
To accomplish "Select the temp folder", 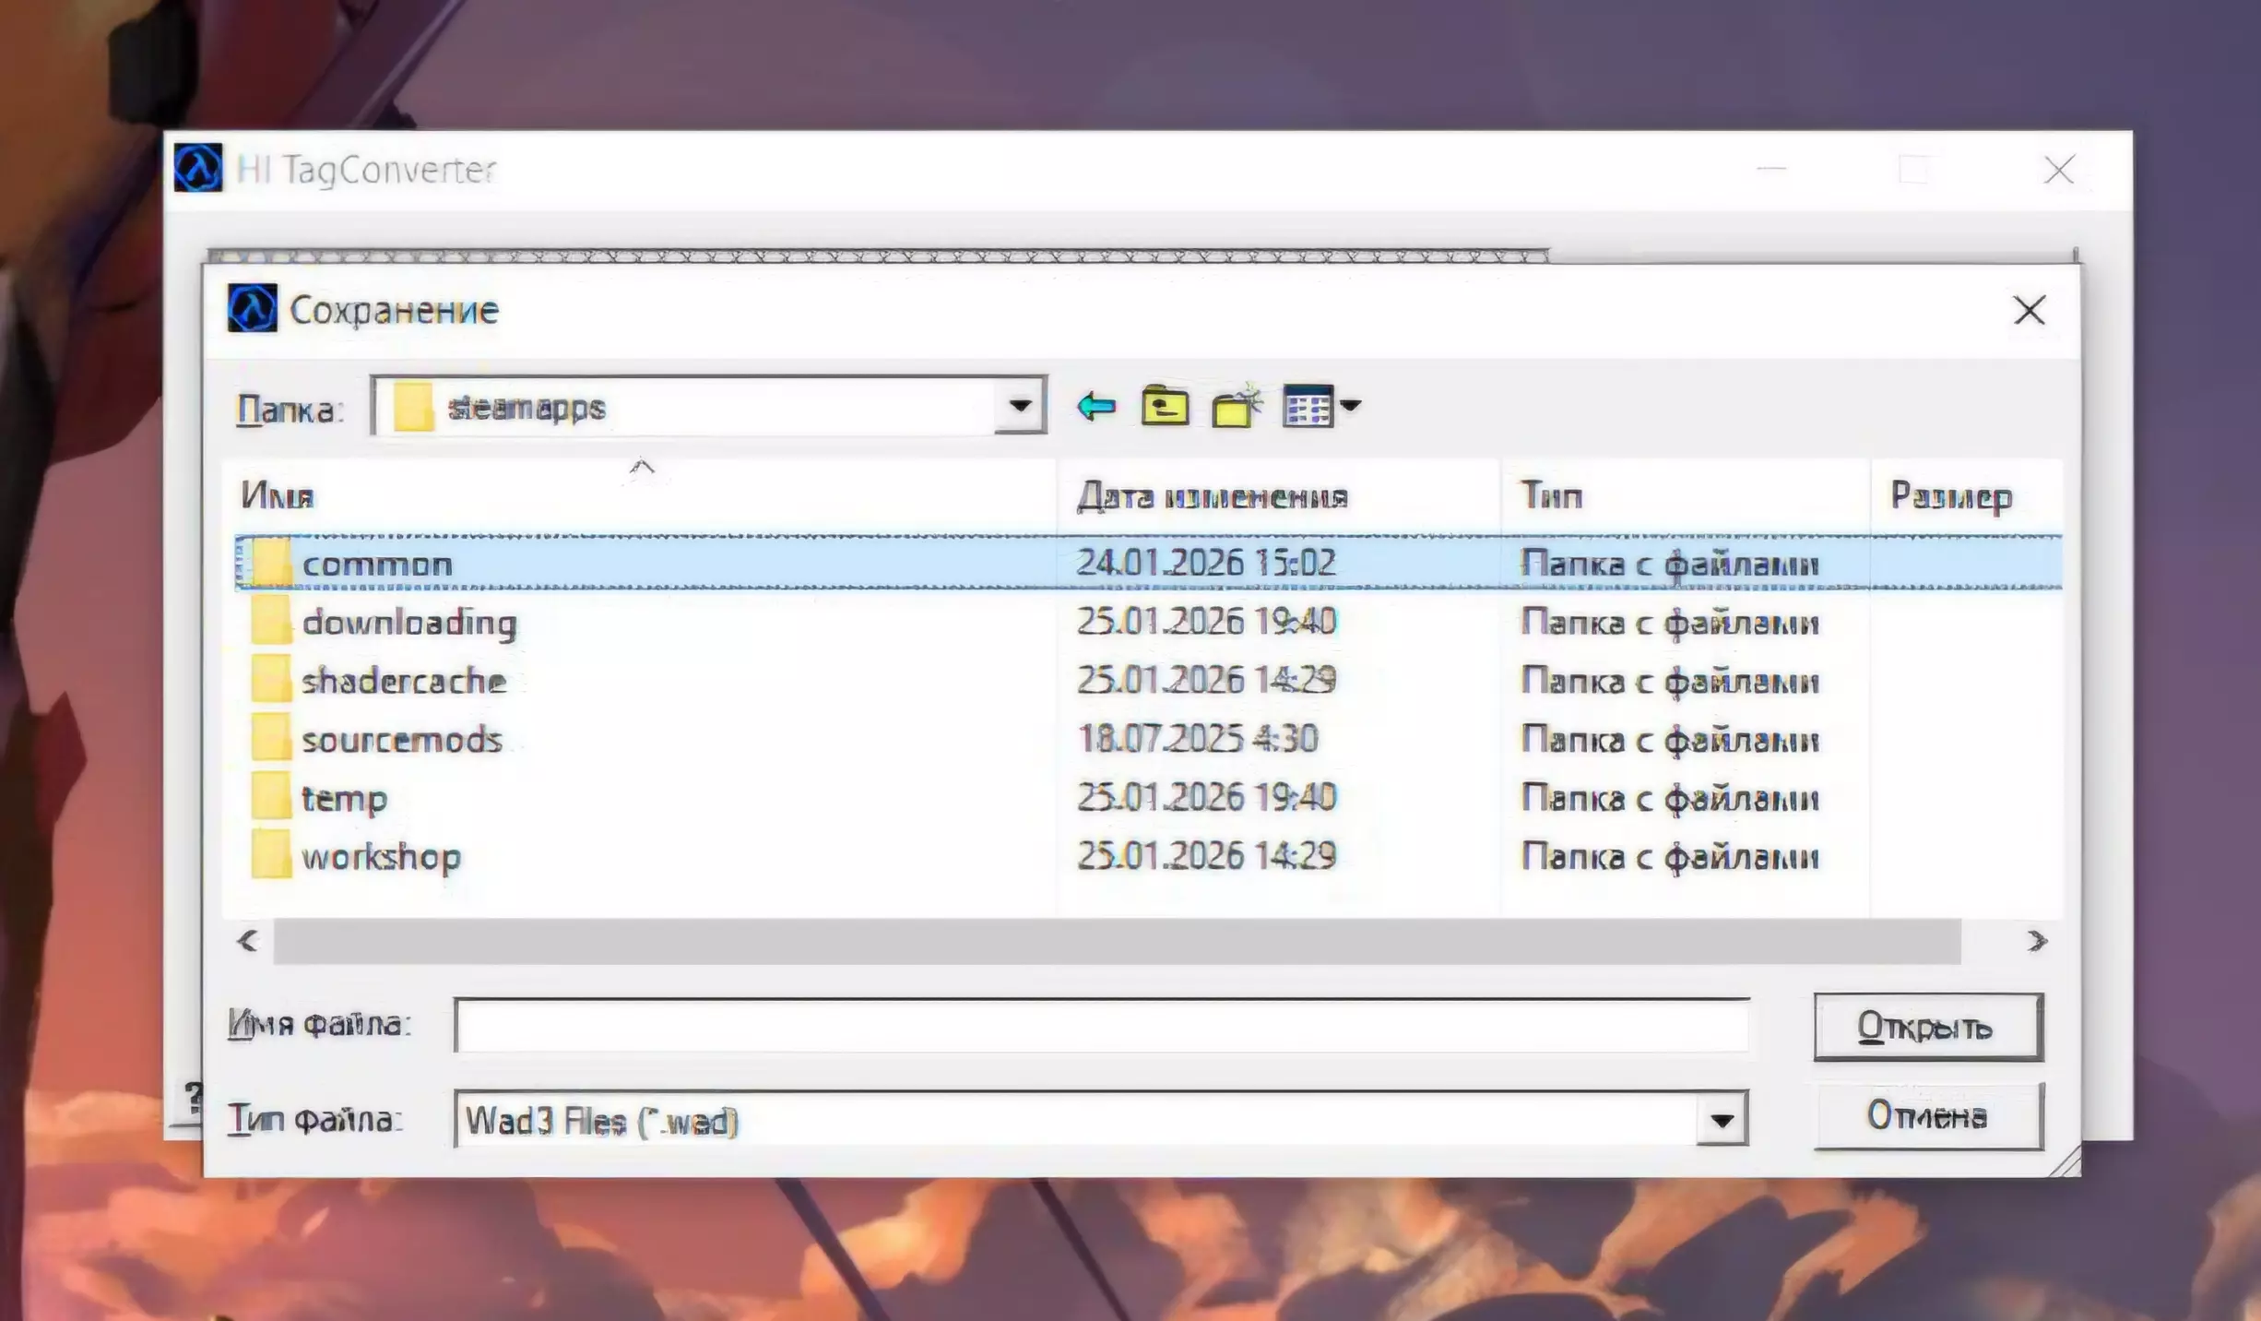I will click(344, 798).
